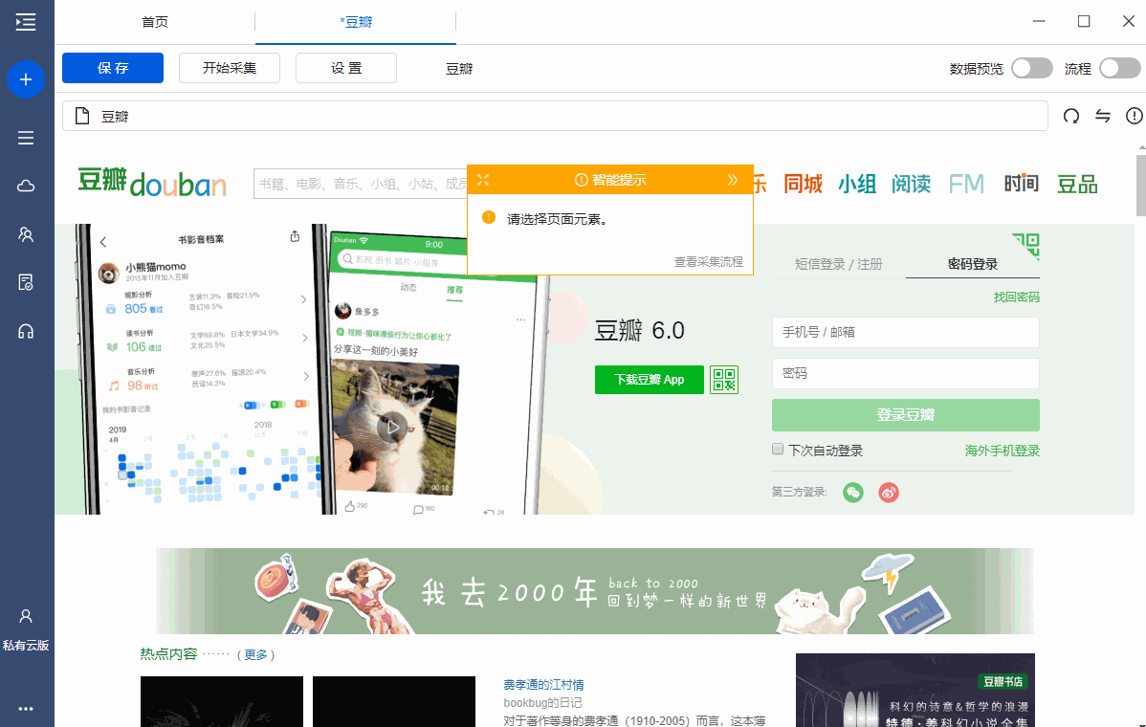Image resolution: width=1146 pixels, height=727 pixels.
Task: Open the data customization sidebar icon
Action: (26, 283)
